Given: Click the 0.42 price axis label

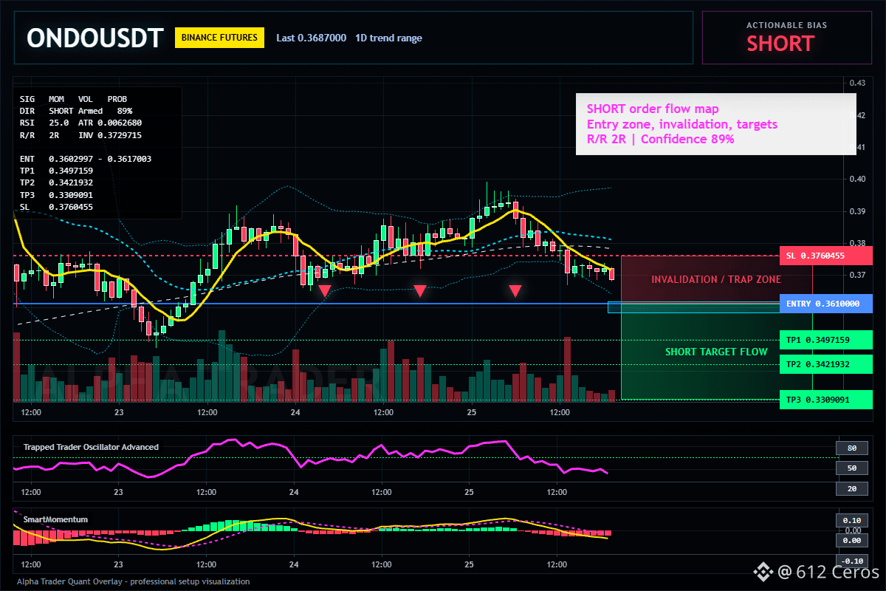Looking at the screenshot, I should 857,115.
